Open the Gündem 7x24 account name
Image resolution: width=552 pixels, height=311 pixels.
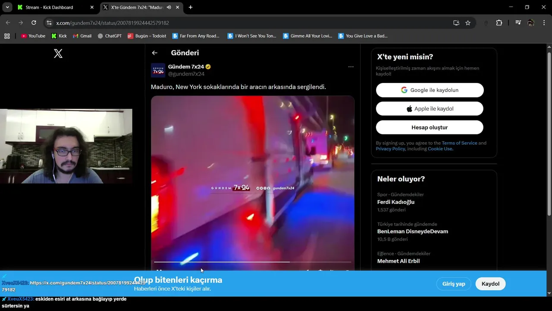click(186, 67)
